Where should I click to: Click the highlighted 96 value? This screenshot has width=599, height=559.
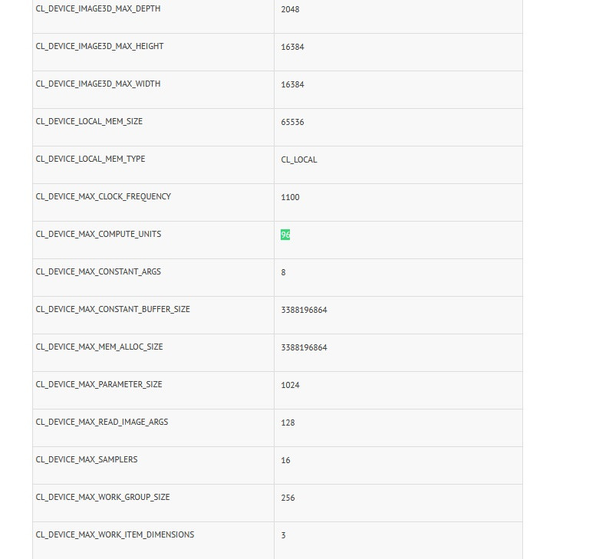click(x=285, y=235)
